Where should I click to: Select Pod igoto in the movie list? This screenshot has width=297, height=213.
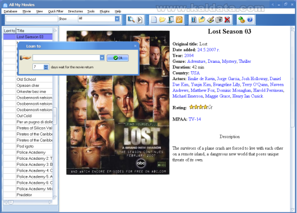click(x=28, y=146)
